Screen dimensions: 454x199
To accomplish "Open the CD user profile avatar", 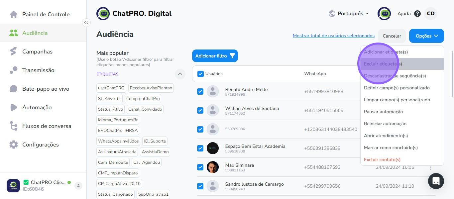I will point(431,14).
